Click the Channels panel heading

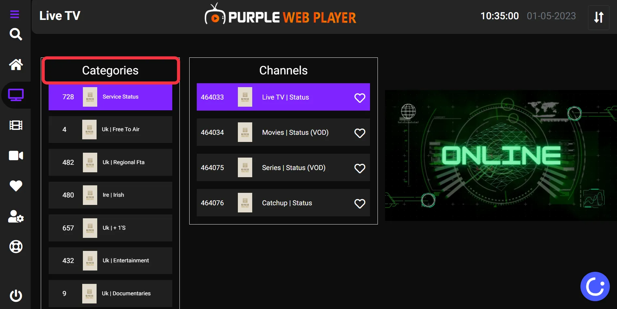(x=283, y=70)
